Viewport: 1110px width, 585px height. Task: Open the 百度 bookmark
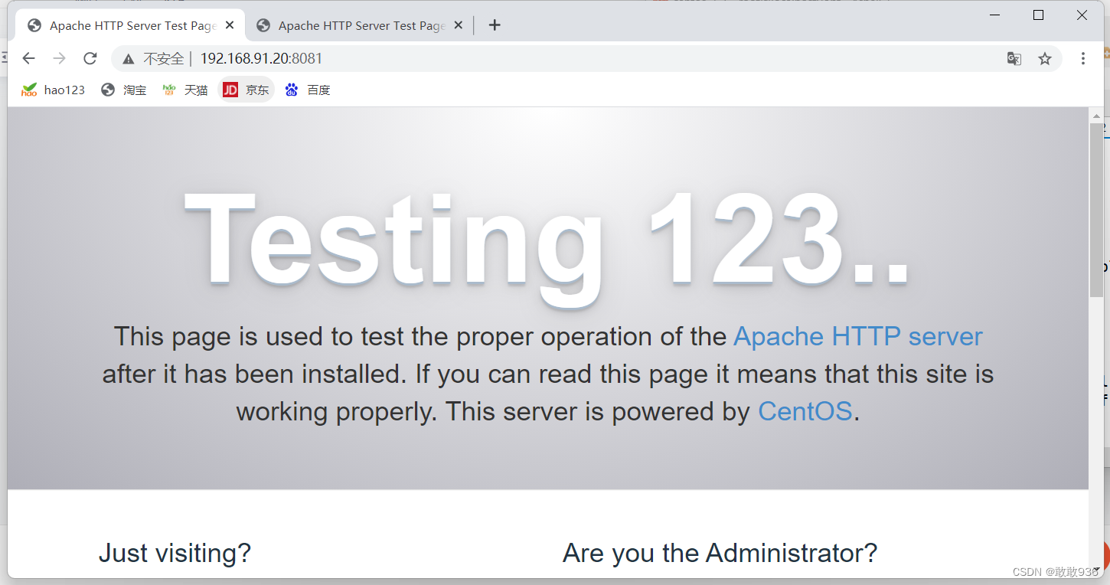tap(308, 90)
